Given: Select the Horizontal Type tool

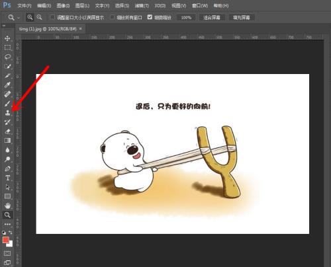Looking at the screenshot, I should coord(7,178).
